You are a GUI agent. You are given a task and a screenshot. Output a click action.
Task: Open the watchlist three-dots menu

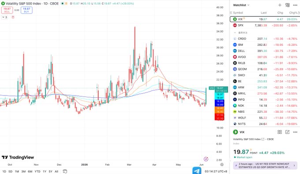click(x=295, y=5)
